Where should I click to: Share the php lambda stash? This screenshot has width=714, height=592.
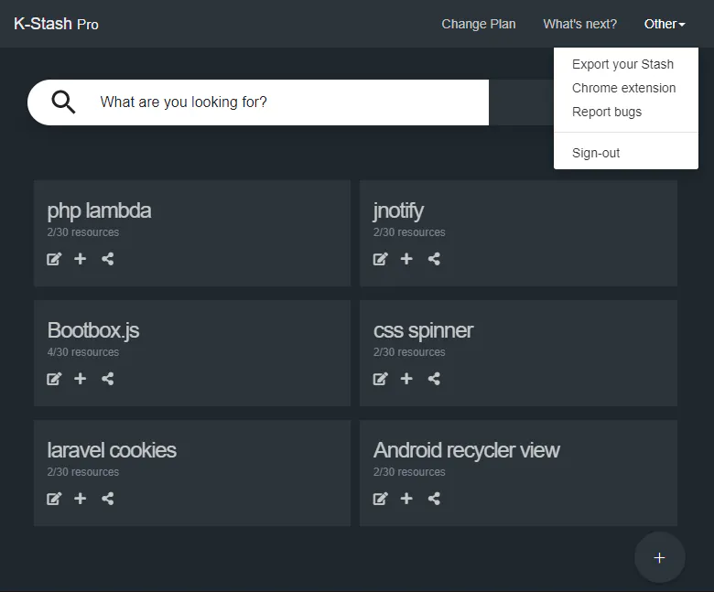[x=108, y=259]
